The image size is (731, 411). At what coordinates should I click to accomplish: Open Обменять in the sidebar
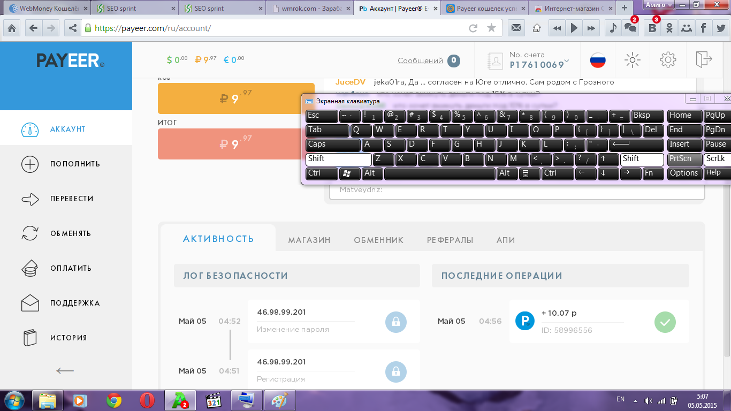point(66,233)
